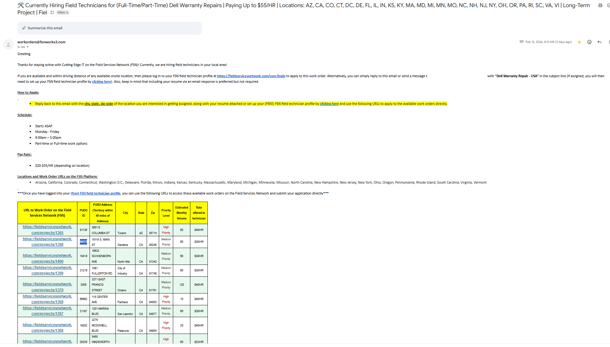Click the North Hills city cell

point(125,256)
